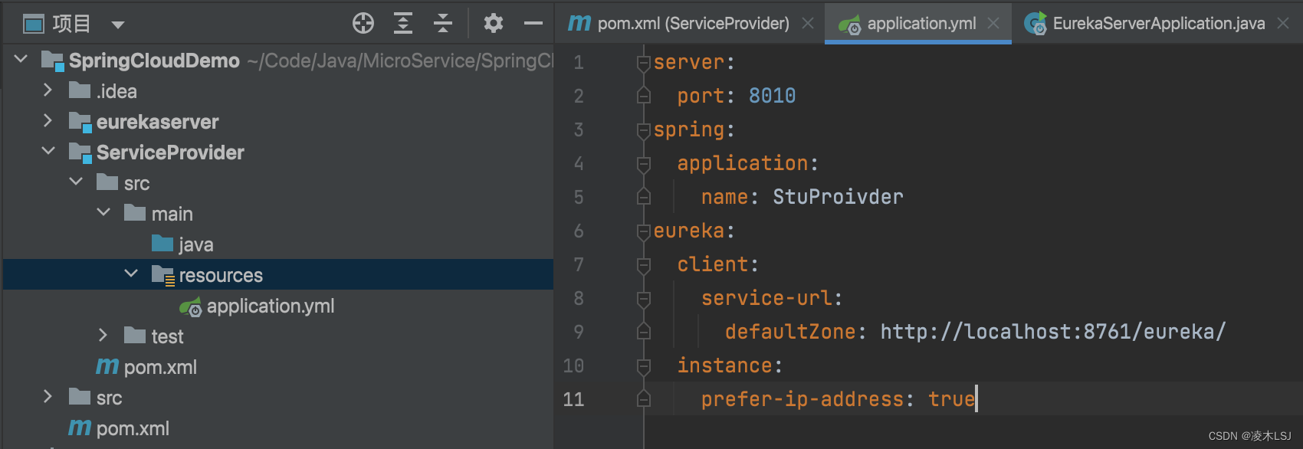Click the value true on line 11
This screenshot has height=449, width=1303.
click(951, 399)
